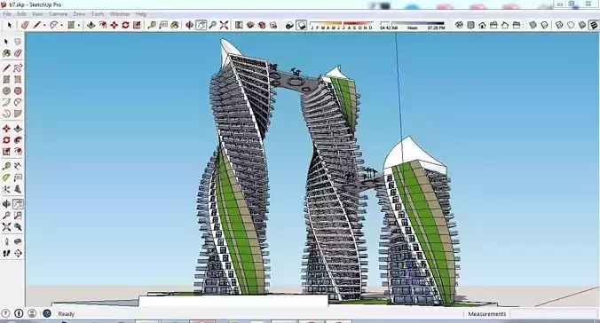Screen dimensions: 600x323
Task: Click the shadow time-of-day slider
Action: pyautogui.click(x=413, y=24)
